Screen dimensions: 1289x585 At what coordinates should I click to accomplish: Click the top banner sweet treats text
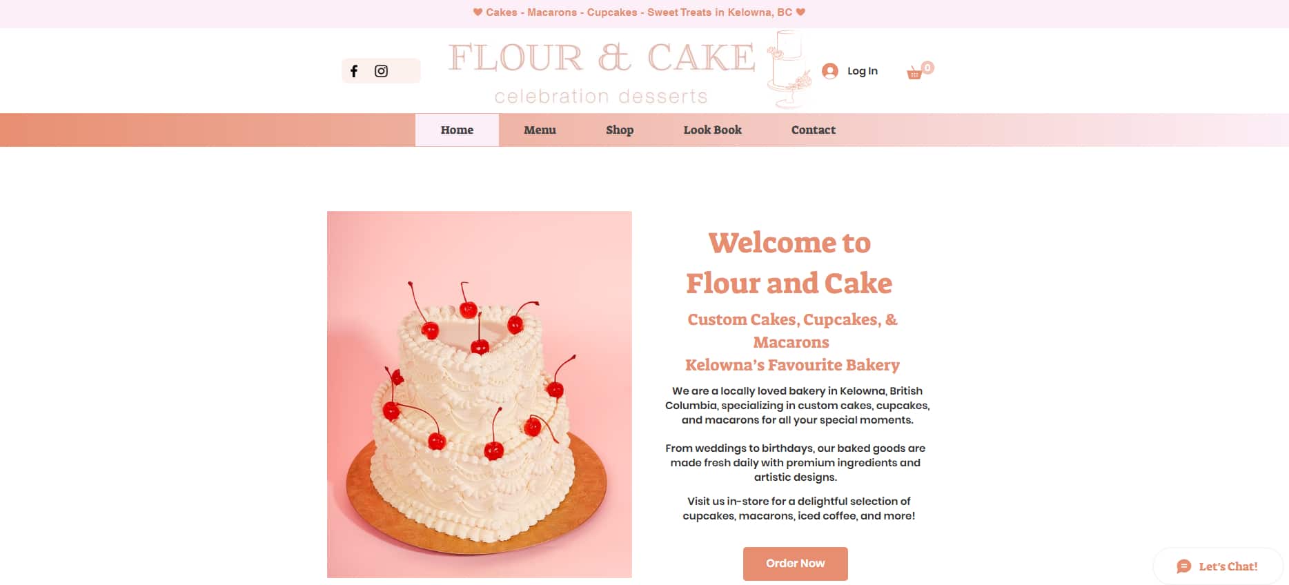[x=639, y=12]
